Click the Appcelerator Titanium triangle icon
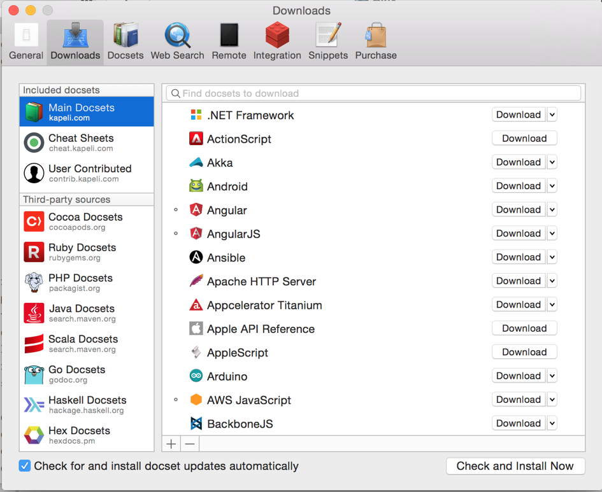Viewport: 602px width, 492px height. click(x=196, y=304)
